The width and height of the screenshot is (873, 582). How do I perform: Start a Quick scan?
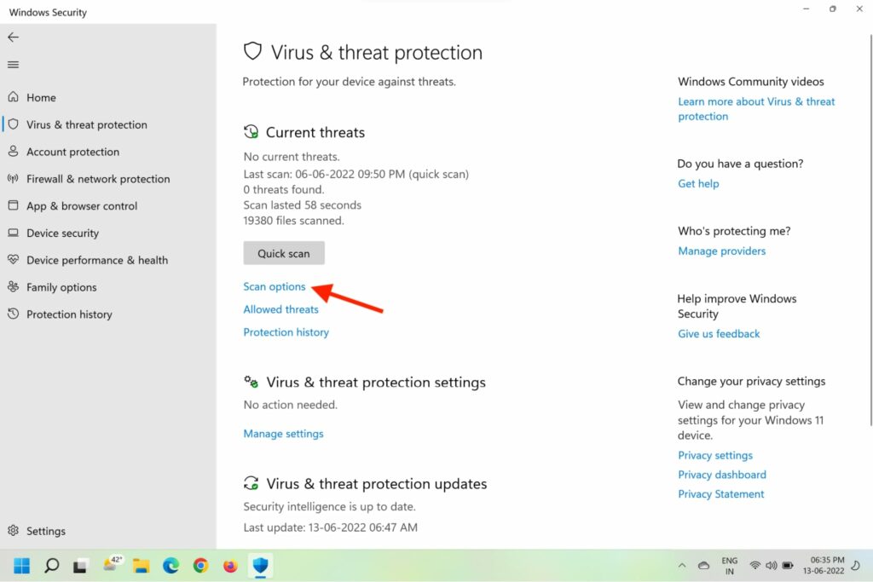click(283, 253)
